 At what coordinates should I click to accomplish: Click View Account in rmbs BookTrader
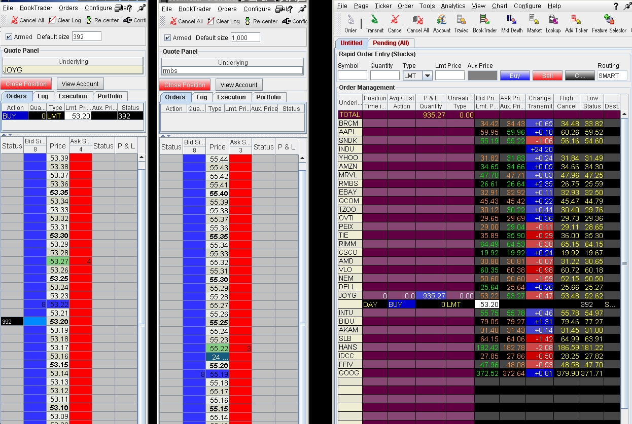238,85
